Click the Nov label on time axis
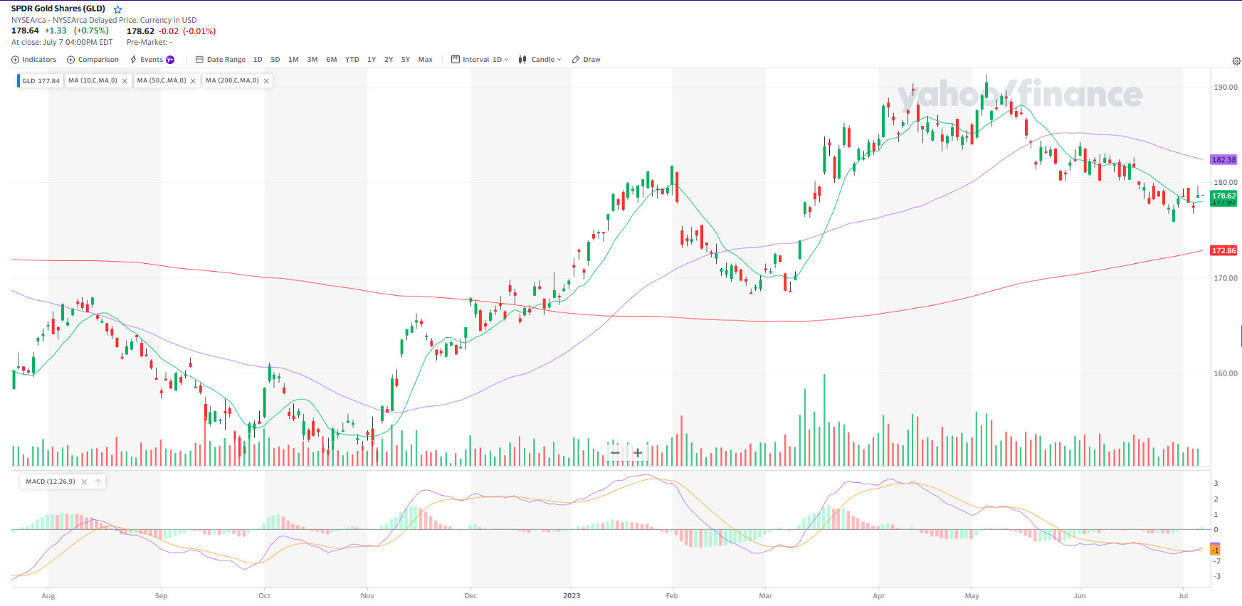 (x=367, y=596)
